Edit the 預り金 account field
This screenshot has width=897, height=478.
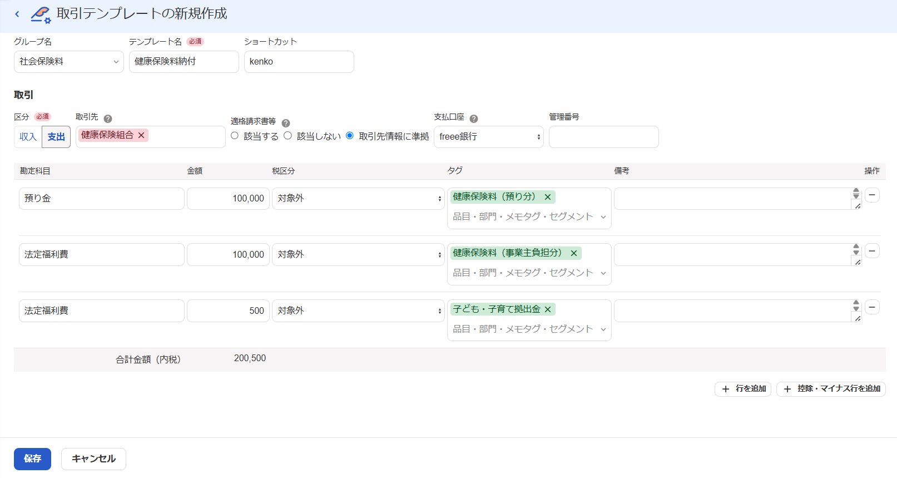102,199
